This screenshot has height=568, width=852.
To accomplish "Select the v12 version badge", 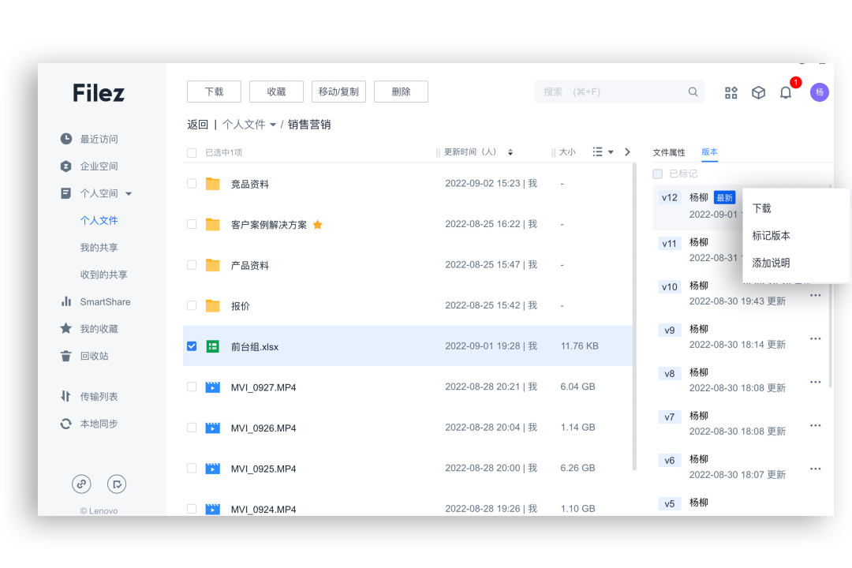I will point(670,197).
